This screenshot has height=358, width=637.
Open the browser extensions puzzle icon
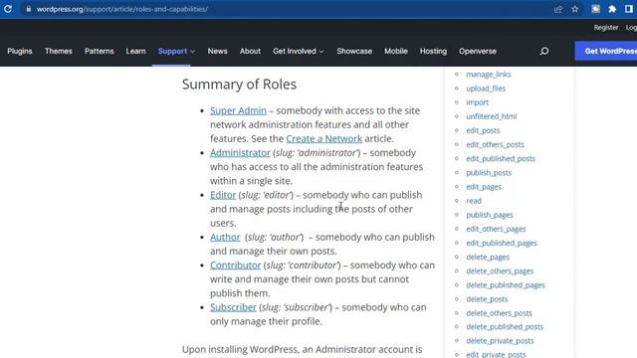[612, 9]
